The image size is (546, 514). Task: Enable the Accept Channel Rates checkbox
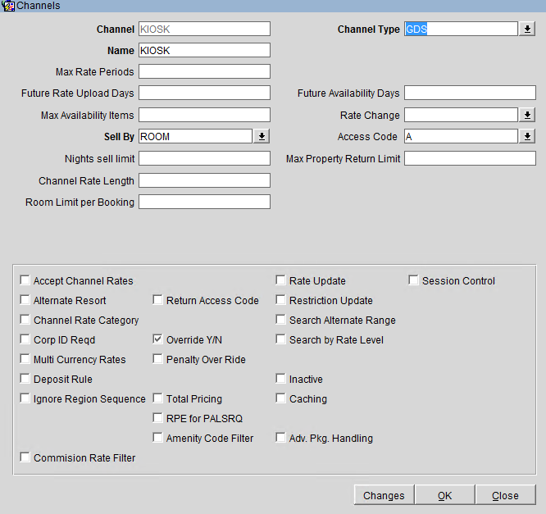[25, 281]
